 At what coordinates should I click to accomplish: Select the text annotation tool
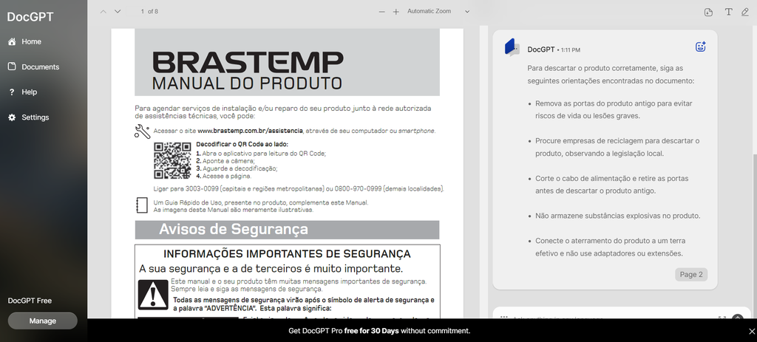[728, 12]
